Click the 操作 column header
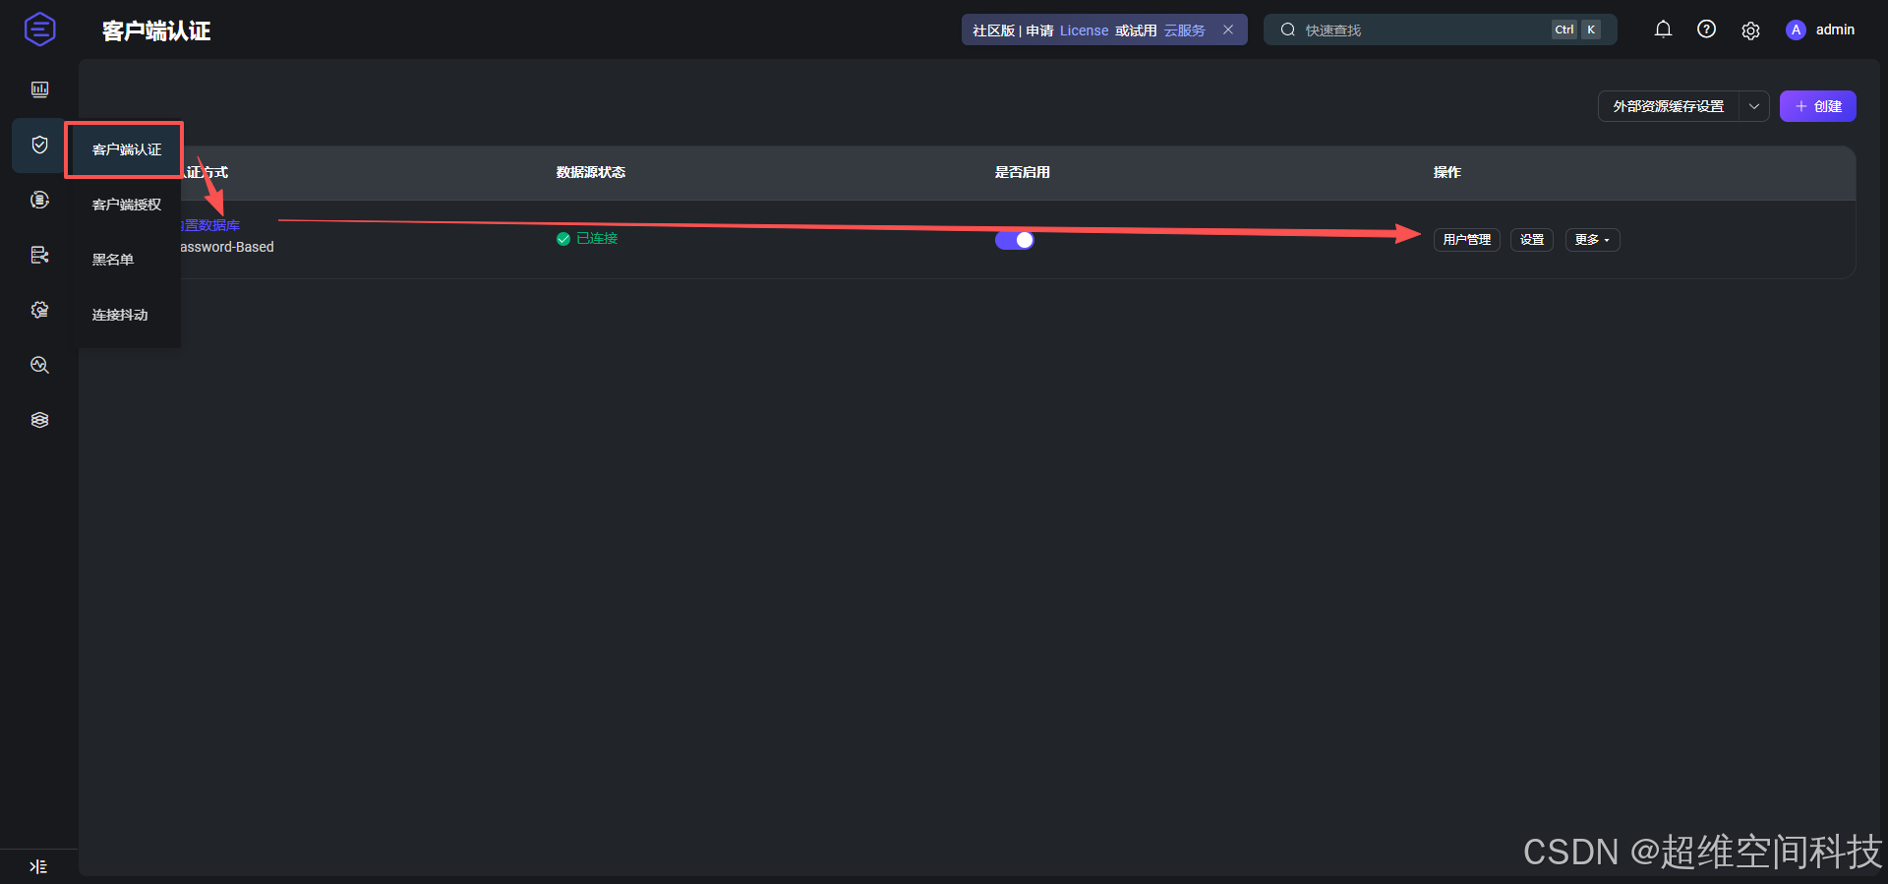The width and height of the screenshot is (1888, 884). [1446, 172]
